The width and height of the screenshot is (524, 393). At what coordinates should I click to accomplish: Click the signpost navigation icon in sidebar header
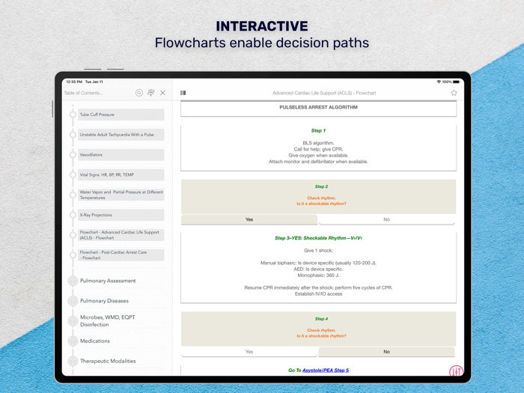tap(151, 93)
